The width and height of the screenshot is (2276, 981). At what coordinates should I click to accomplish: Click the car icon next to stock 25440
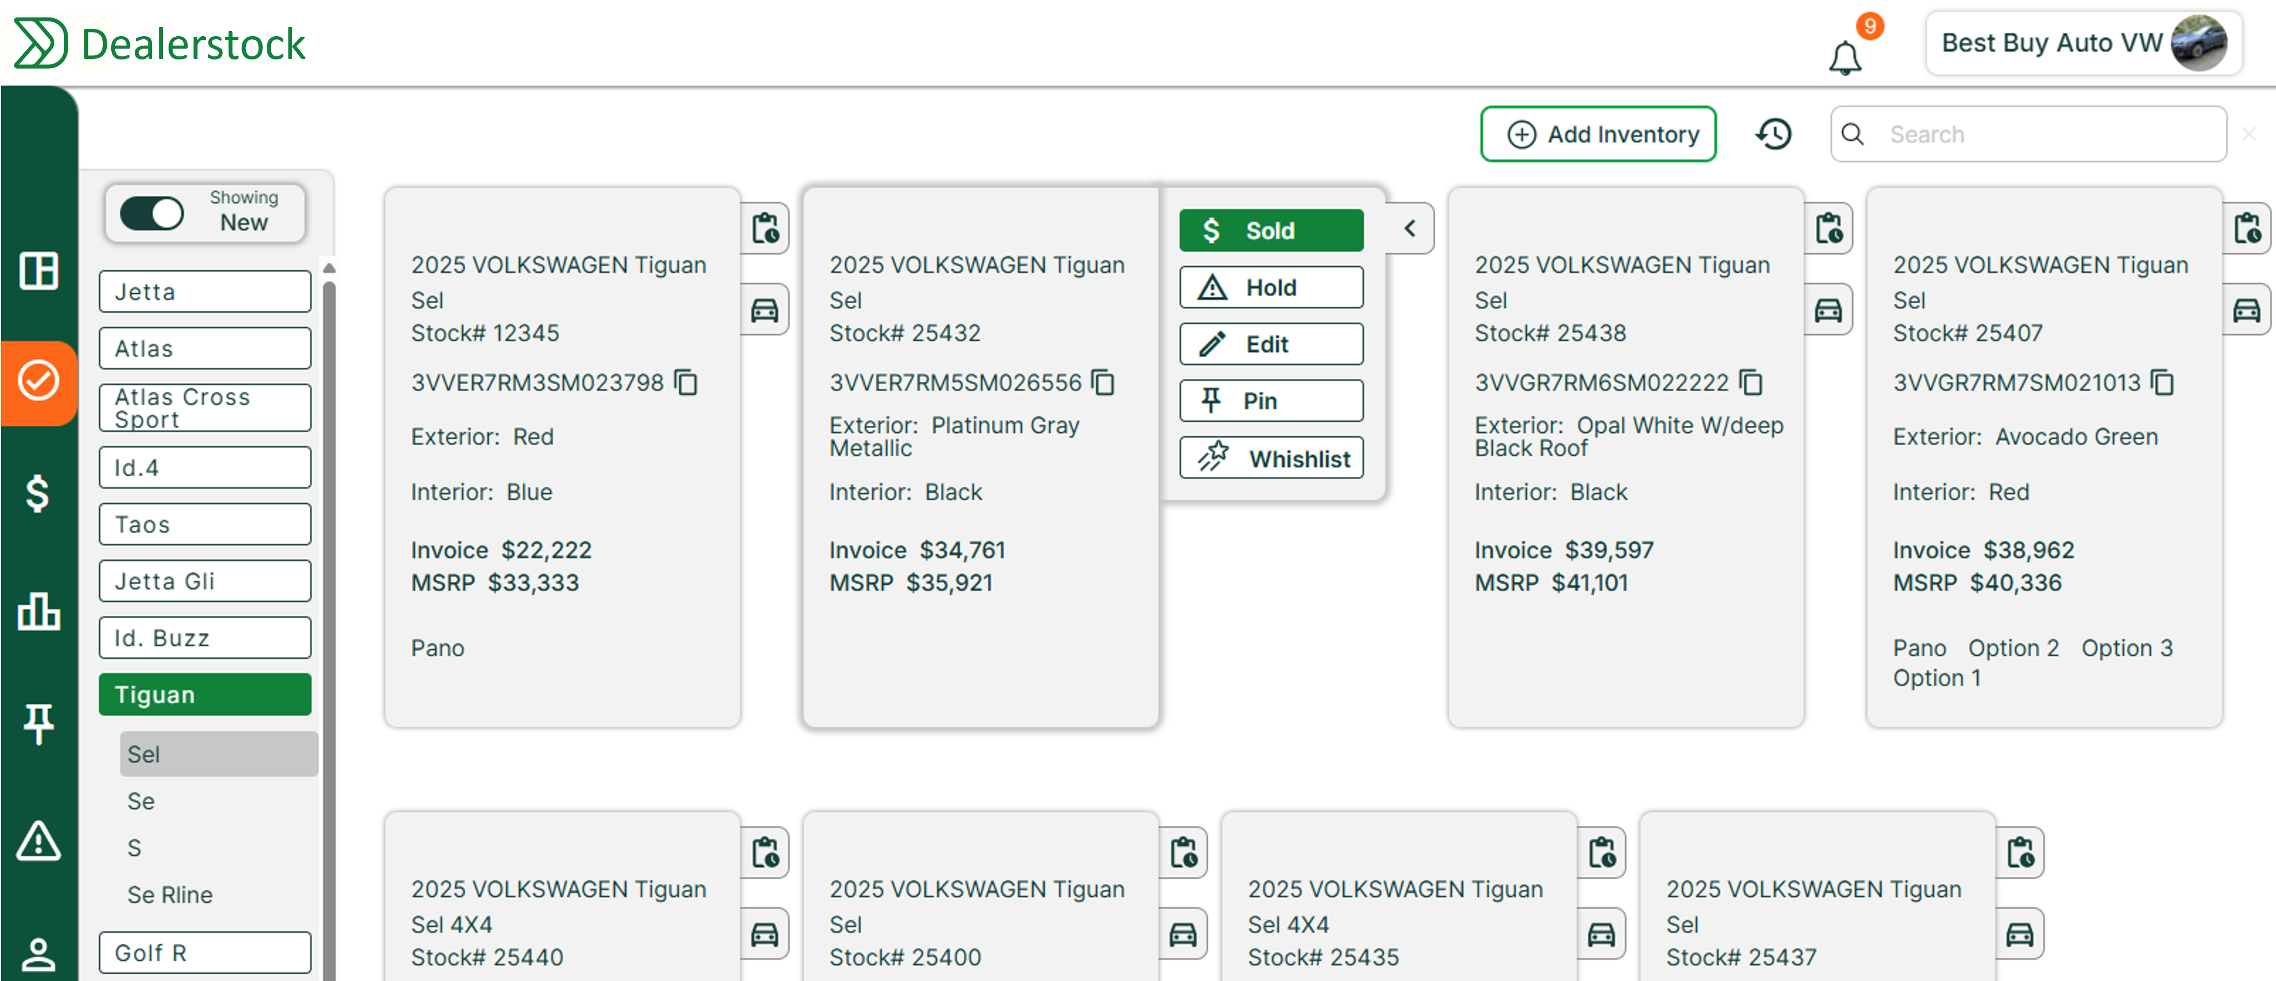(x=765, y=933)
